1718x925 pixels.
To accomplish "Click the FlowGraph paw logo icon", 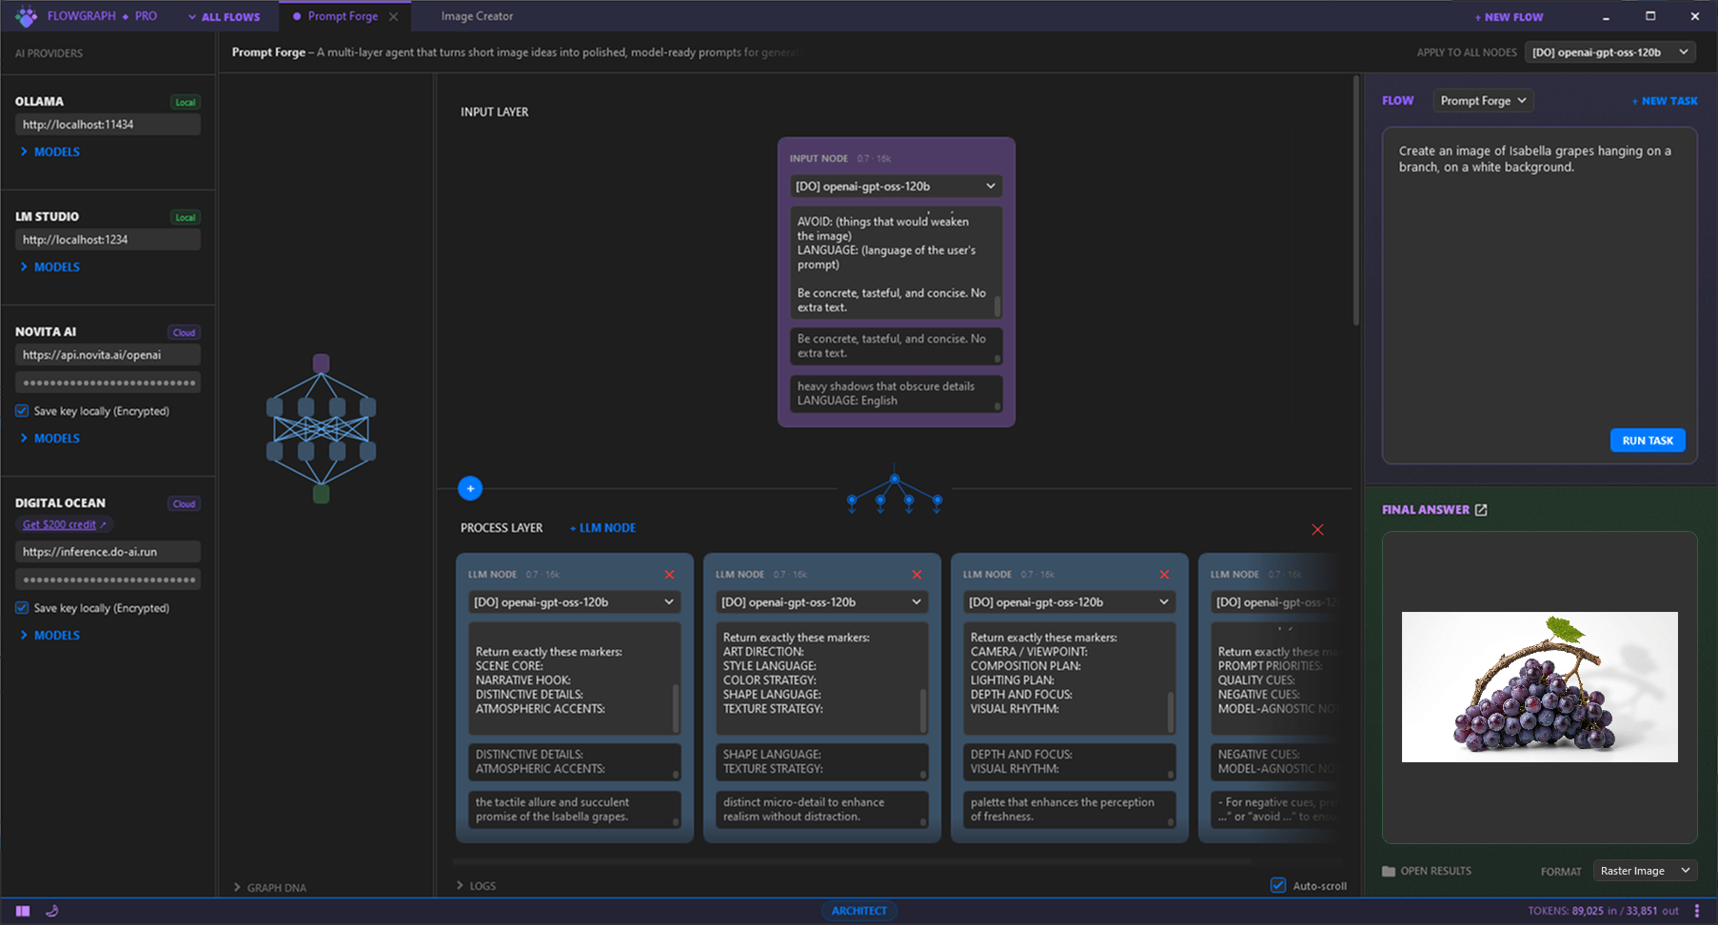I will coord(27,16).
